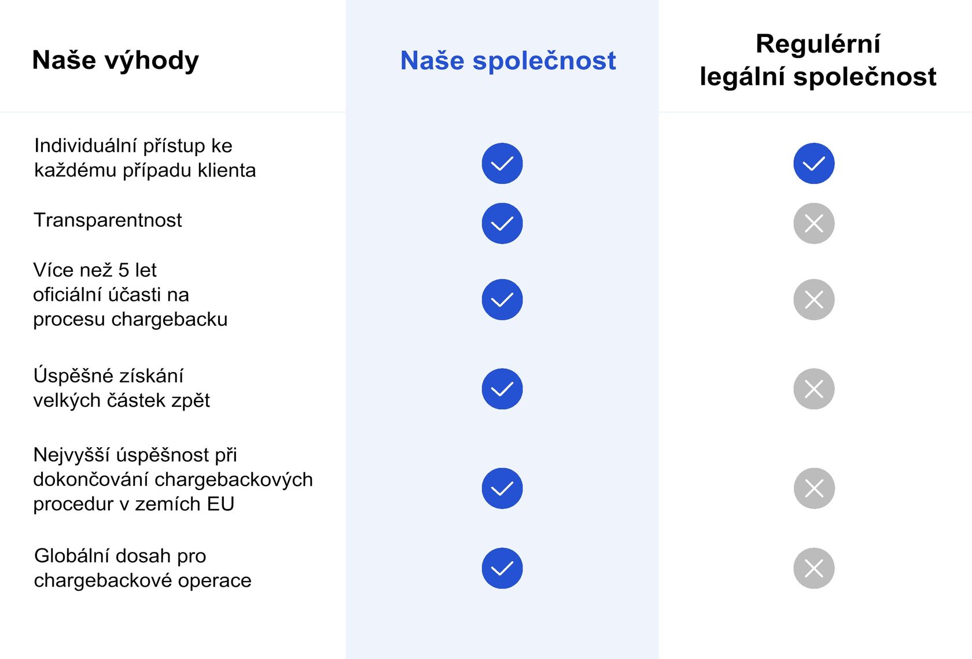Click blue checkmark for Více než 5 let
972x659 pixels.
[x=502, y=300]
